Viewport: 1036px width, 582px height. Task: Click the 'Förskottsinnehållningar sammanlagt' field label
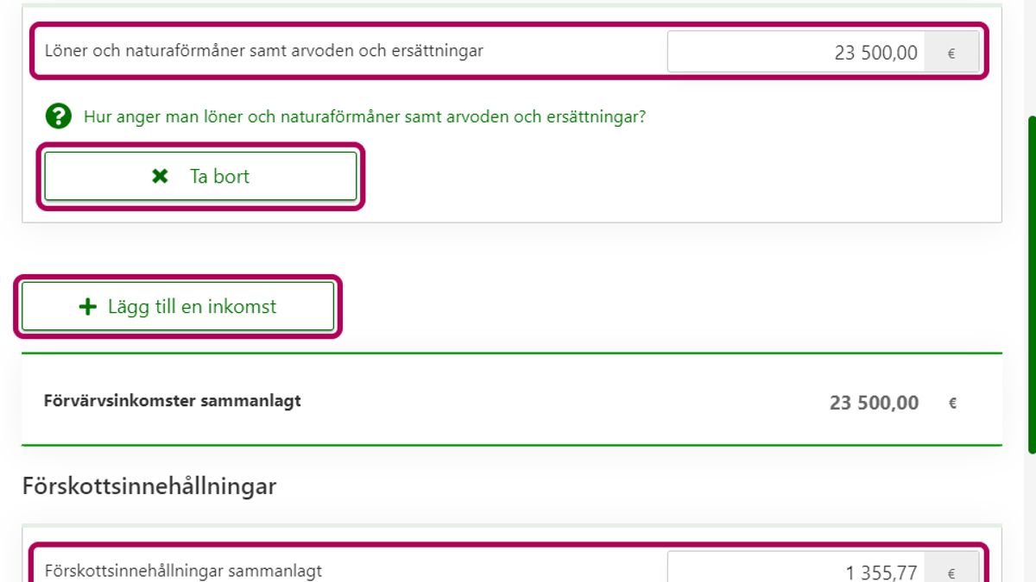click(x=183, y=571)
